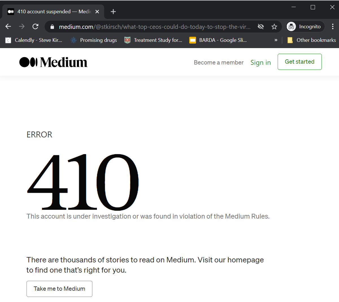Click the Medium logo
Viewport: 339px width, 302px height.
[x=53, y=62]
